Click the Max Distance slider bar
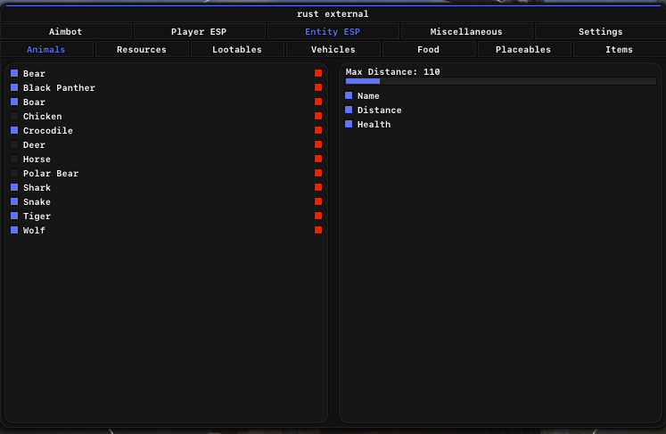 [501, 81]
